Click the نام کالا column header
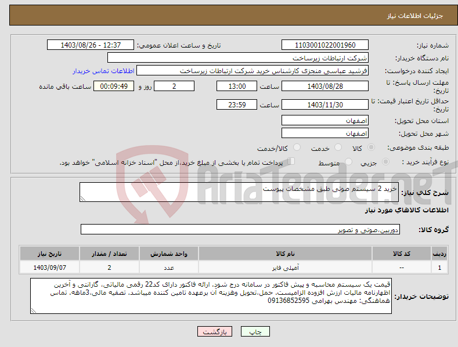 [285, 254]
